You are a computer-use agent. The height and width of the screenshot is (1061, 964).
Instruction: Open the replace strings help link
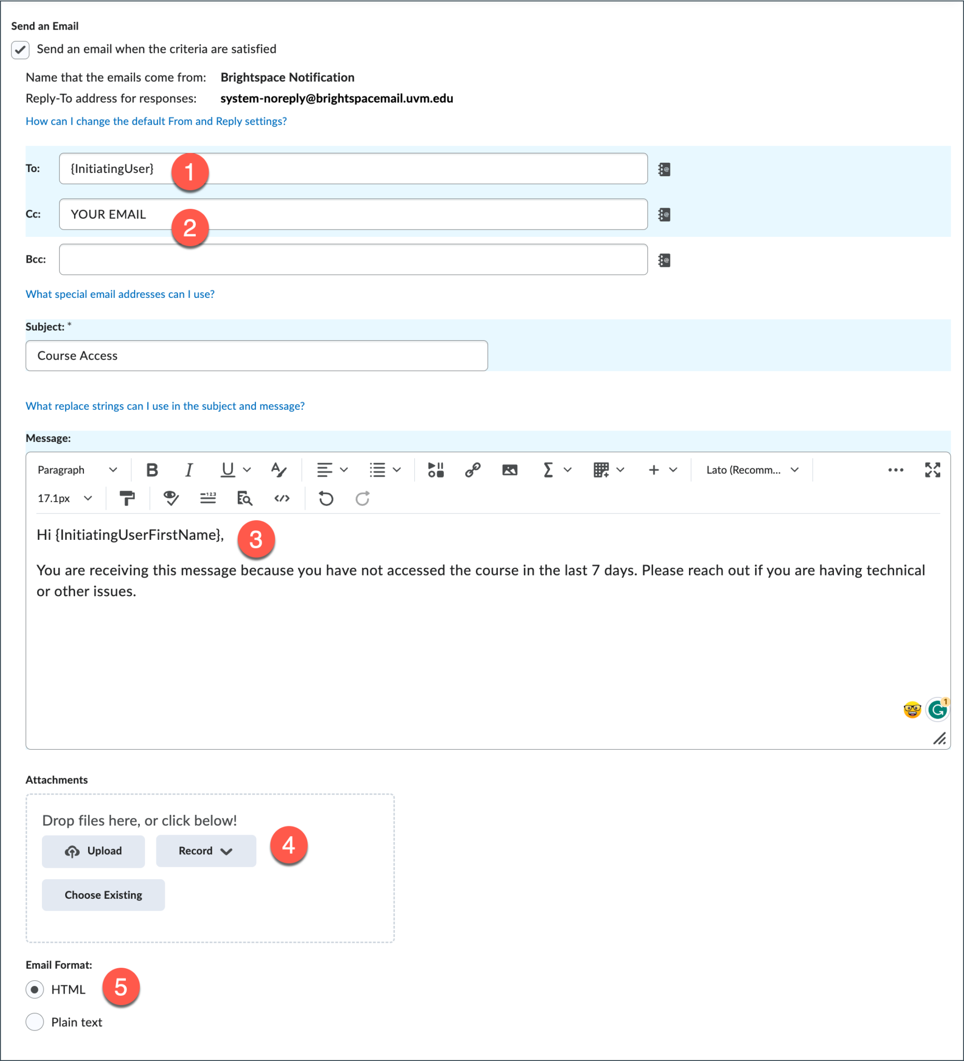point(165,406)
